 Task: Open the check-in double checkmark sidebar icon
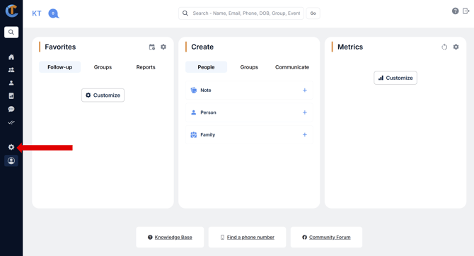[11, 122]
